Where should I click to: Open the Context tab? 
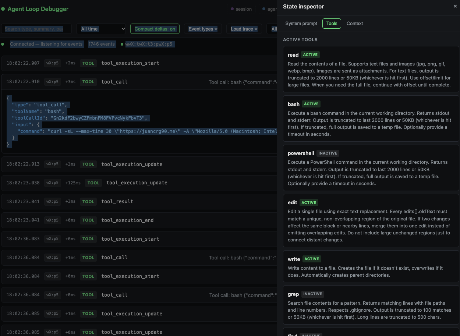tap(355, 24)
